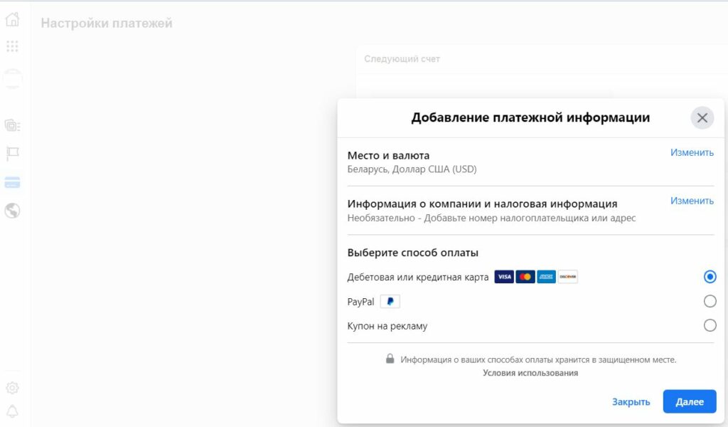Open the all-tools grid icon

(x=13, y=46)
